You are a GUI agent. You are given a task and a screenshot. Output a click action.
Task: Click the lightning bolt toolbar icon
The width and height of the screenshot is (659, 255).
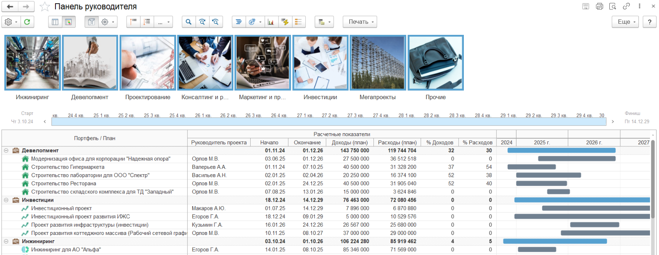(284, 22)
